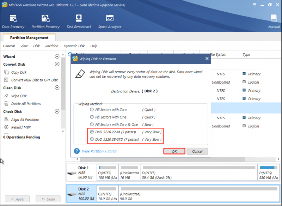This screenshot has height=206, width=282.
Task: Click the blue help question mark icon
Action: (77, 151)
